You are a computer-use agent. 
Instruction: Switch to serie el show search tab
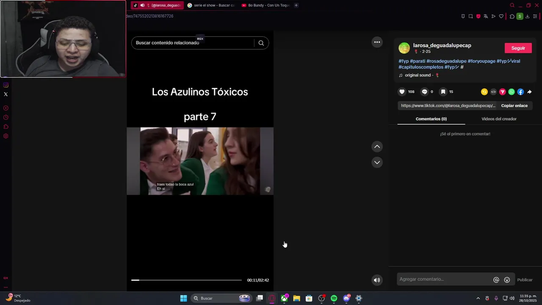(211, 5)
